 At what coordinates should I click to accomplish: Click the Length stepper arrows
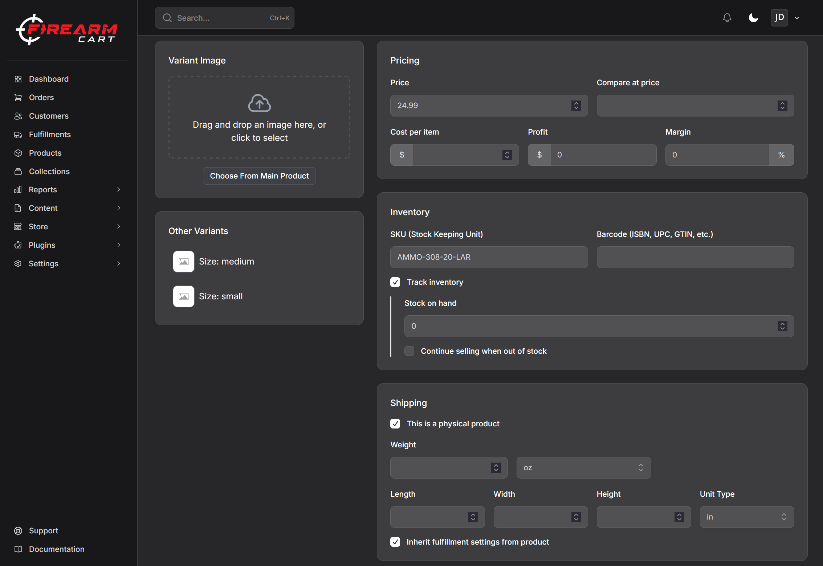(473, 517)
